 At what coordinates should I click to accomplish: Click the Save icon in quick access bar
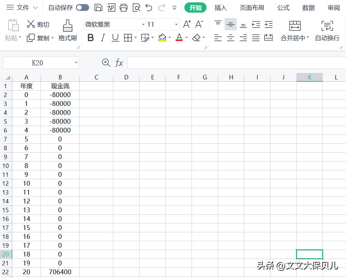click(98, 7)
